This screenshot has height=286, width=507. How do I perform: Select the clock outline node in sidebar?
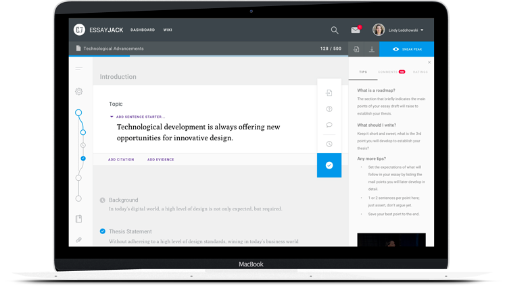82,145
